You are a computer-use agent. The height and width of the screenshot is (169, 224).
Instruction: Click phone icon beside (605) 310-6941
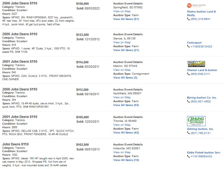(188, 19)
